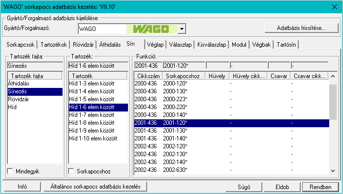Click the Csavar column header
The width and height of the screenshot is (343, 194).
click(x=279, y=76)
